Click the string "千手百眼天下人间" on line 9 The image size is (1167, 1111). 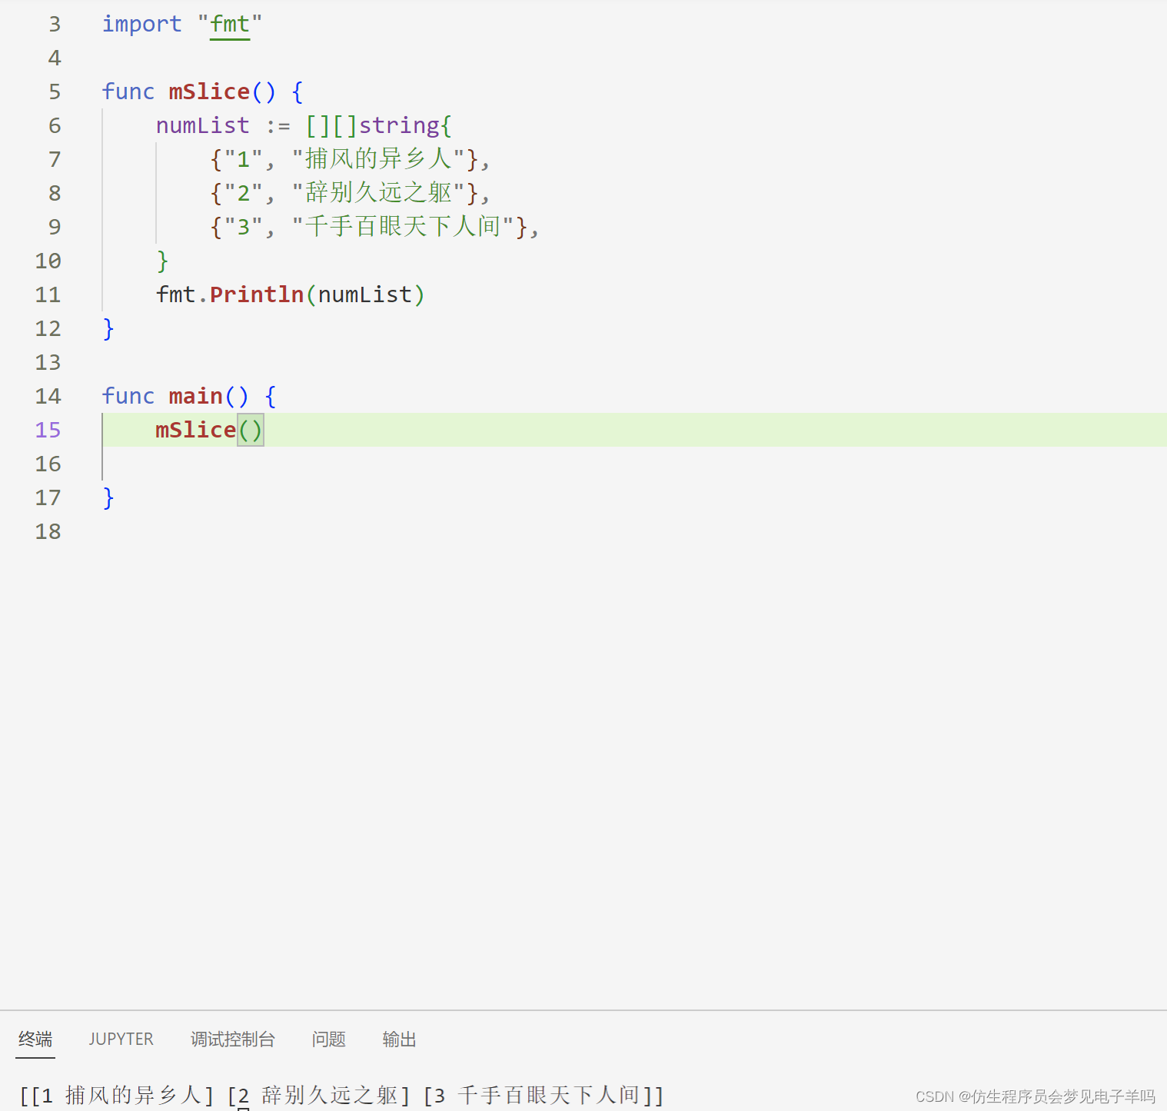tap(402, 227)
